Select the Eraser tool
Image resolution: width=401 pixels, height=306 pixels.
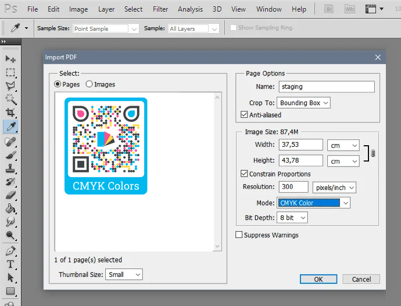tap(10, 195)
